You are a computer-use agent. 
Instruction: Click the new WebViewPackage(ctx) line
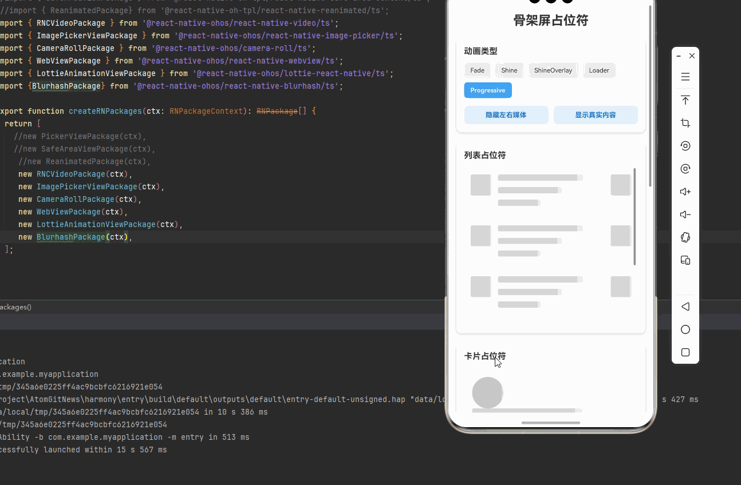tap(73, 212)
